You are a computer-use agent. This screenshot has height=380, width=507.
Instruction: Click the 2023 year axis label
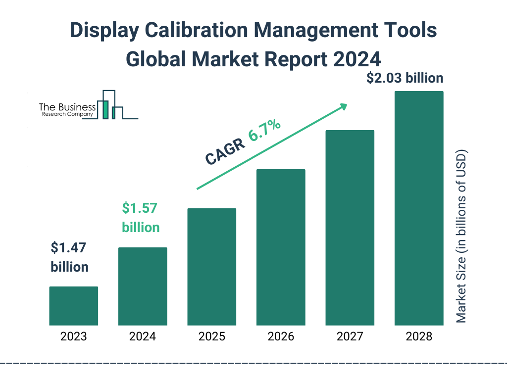[x=73, y=337]
